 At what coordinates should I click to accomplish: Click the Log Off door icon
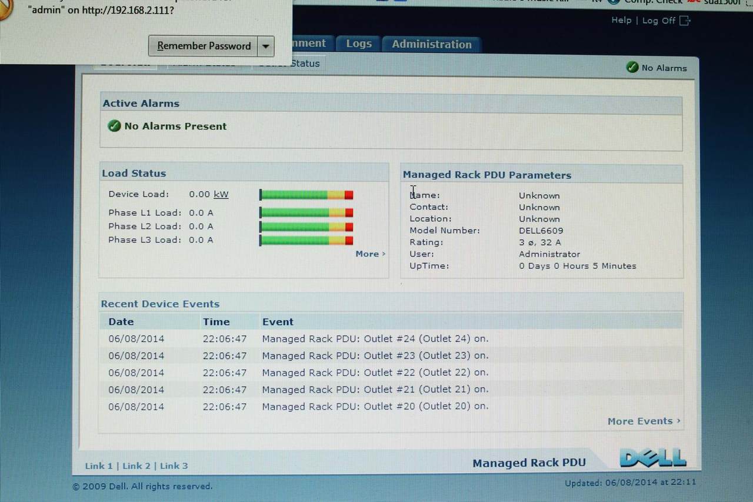[685, 21]
